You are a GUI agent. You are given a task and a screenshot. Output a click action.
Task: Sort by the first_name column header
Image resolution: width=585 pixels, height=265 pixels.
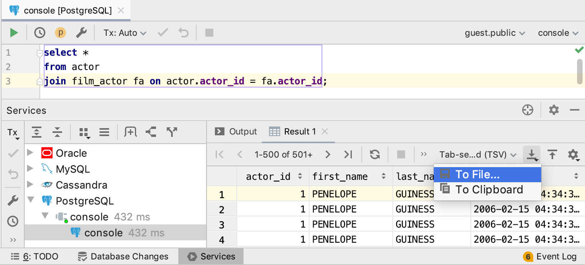pos(351,176)
